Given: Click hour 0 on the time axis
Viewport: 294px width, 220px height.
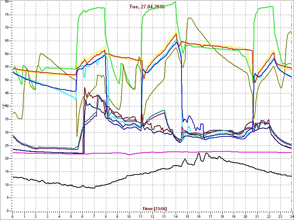Looking at the screenshot, I should tap(12, 216).
